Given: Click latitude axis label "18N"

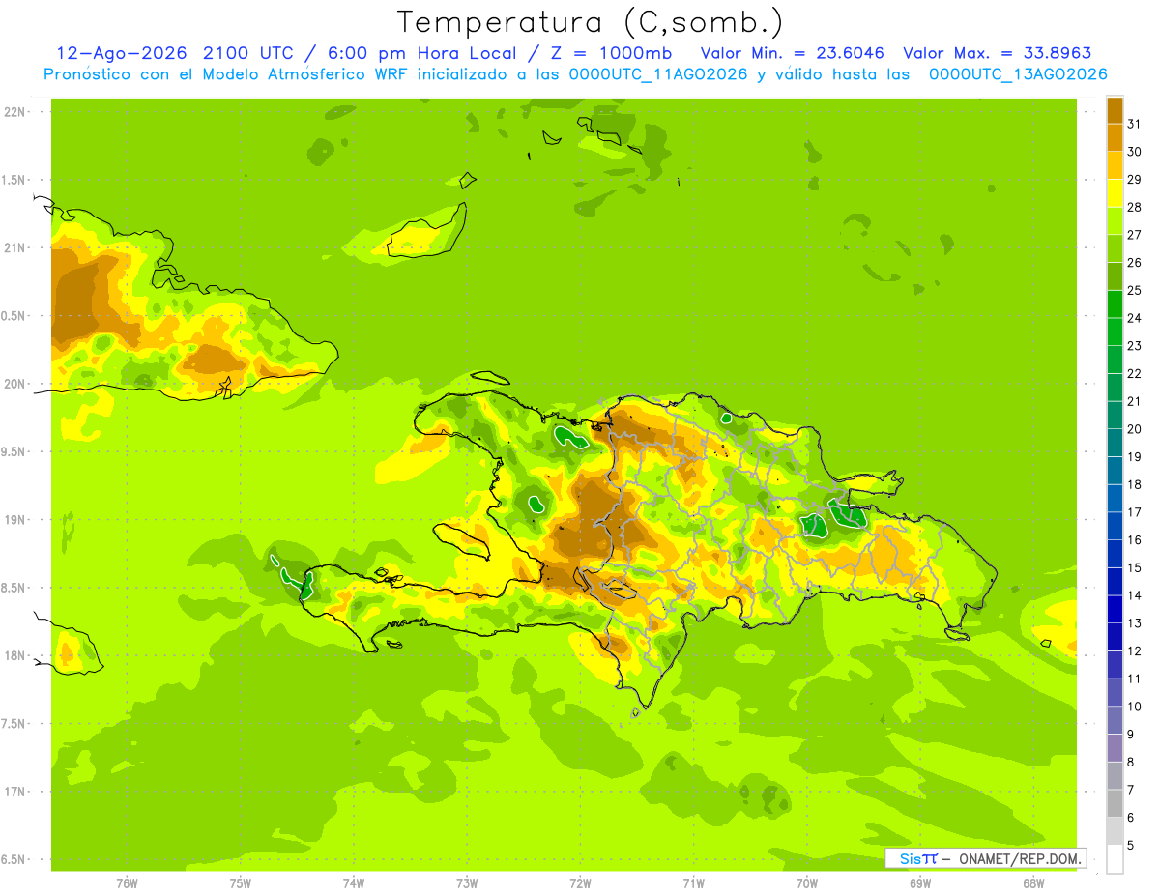Looking at the screenshot, I should tap(15, 655).
